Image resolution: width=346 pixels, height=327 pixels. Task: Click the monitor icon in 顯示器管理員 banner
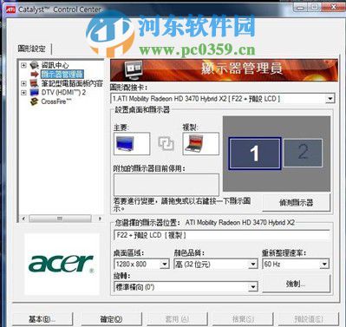134,70
